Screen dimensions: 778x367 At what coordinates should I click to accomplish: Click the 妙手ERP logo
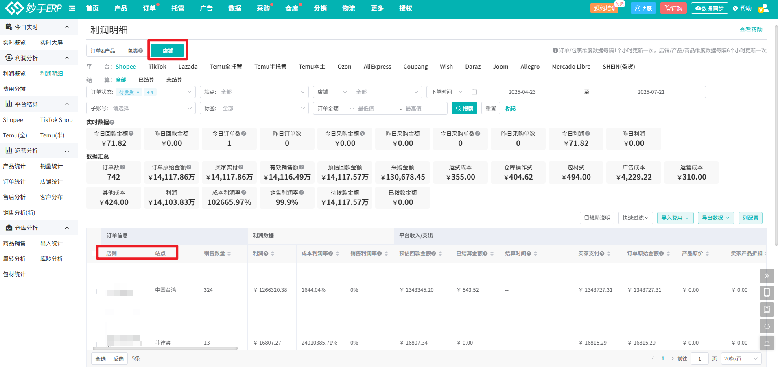(33, 8)
